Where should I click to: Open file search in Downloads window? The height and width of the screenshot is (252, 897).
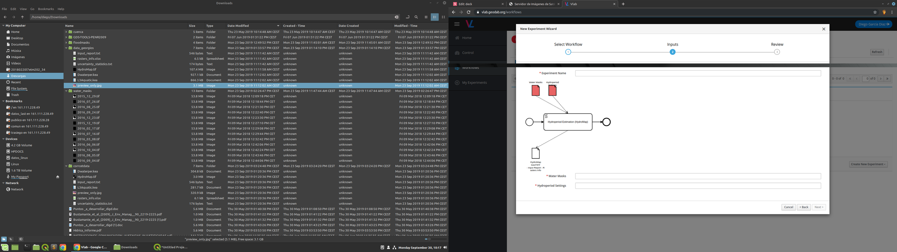[416, 17]
